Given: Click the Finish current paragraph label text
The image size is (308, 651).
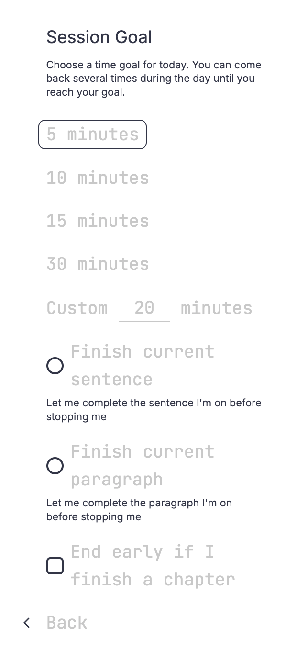Looking at the screenshot, I should point(143,465).
